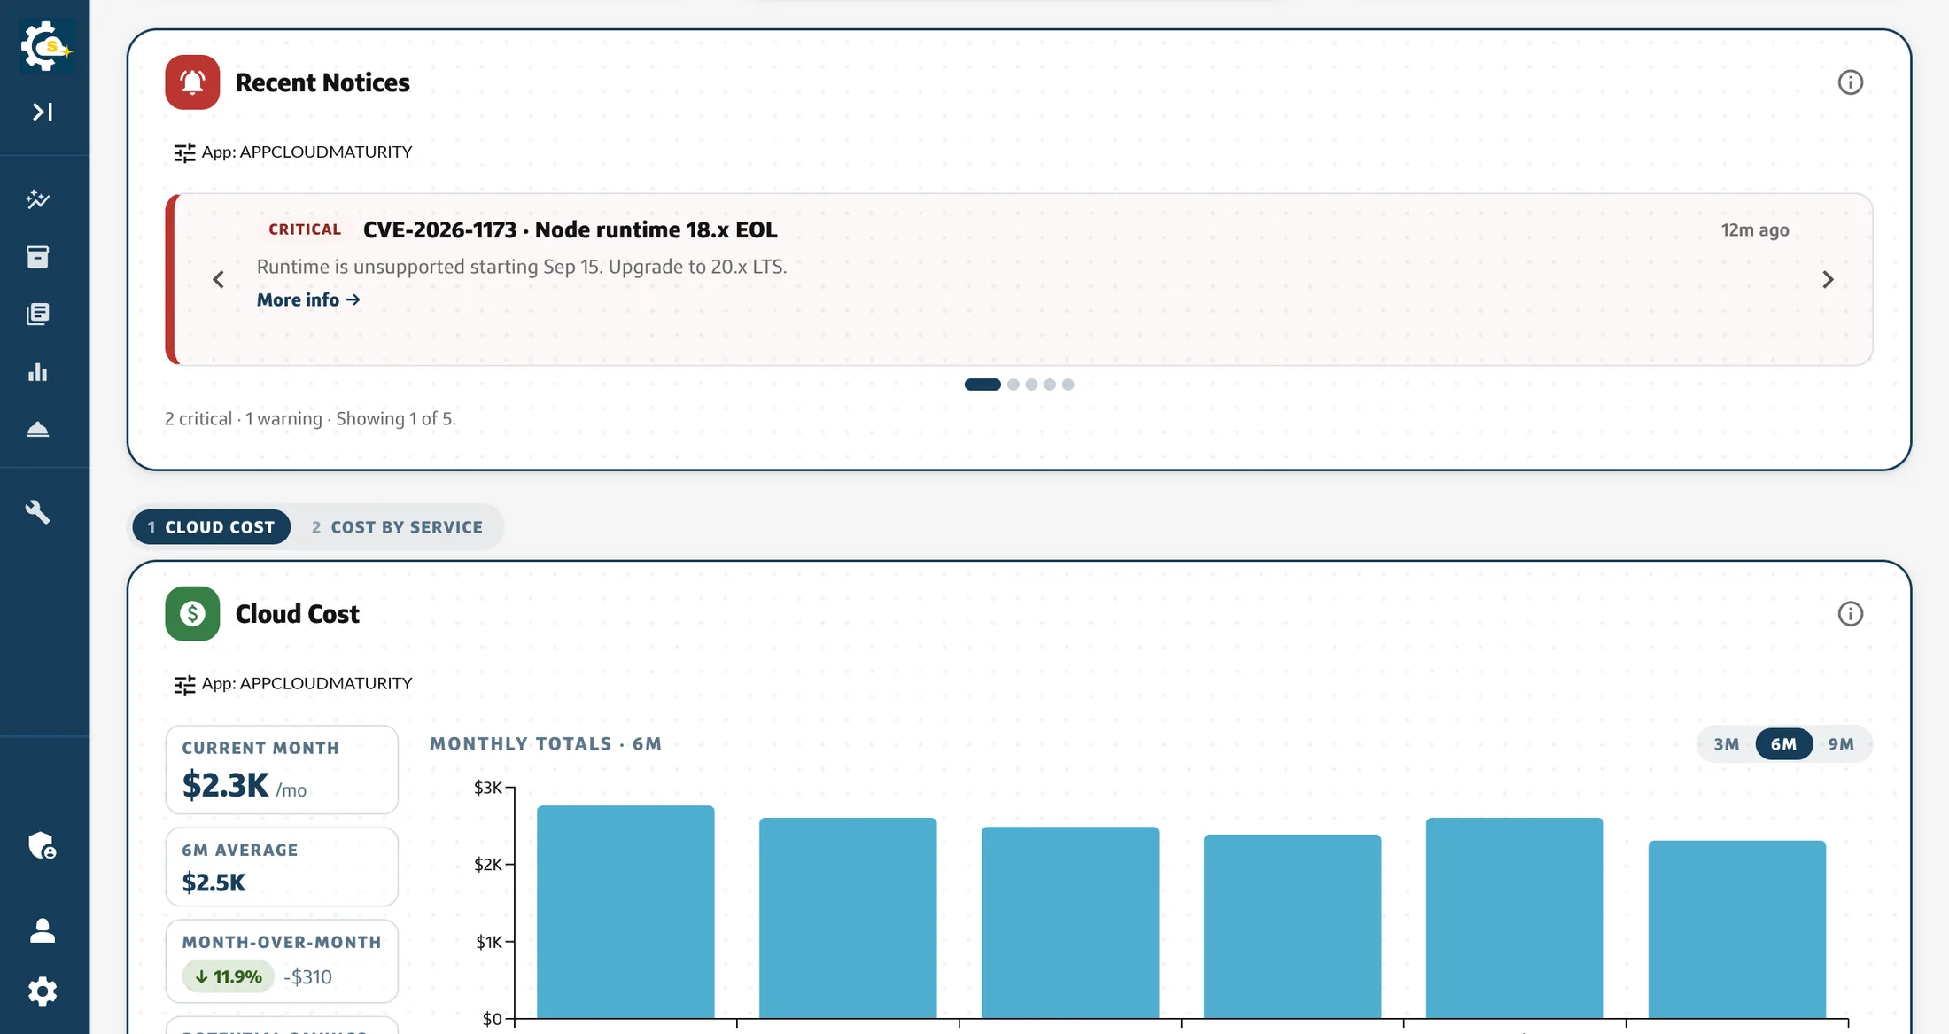Click the $2K axis label

point(488,864)
